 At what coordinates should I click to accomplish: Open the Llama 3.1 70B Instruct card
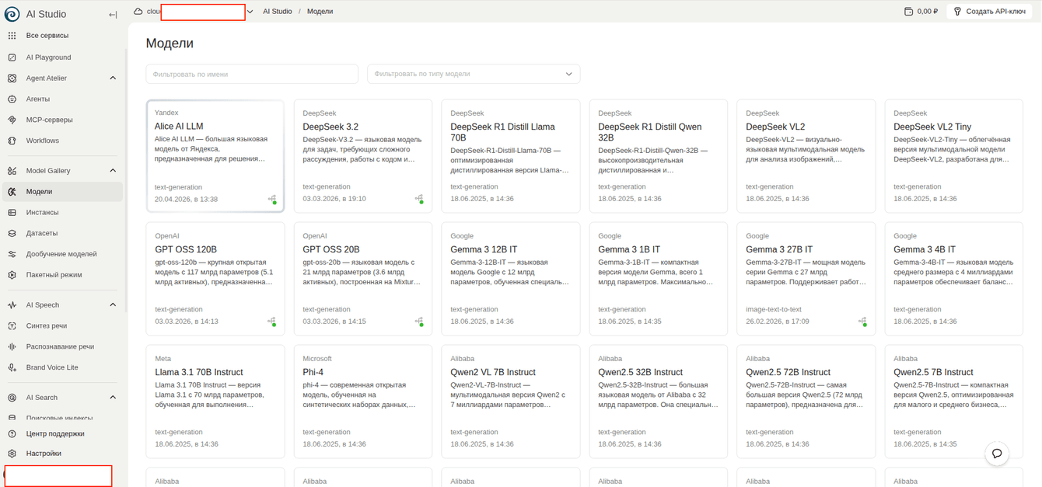tap(215, 402)
